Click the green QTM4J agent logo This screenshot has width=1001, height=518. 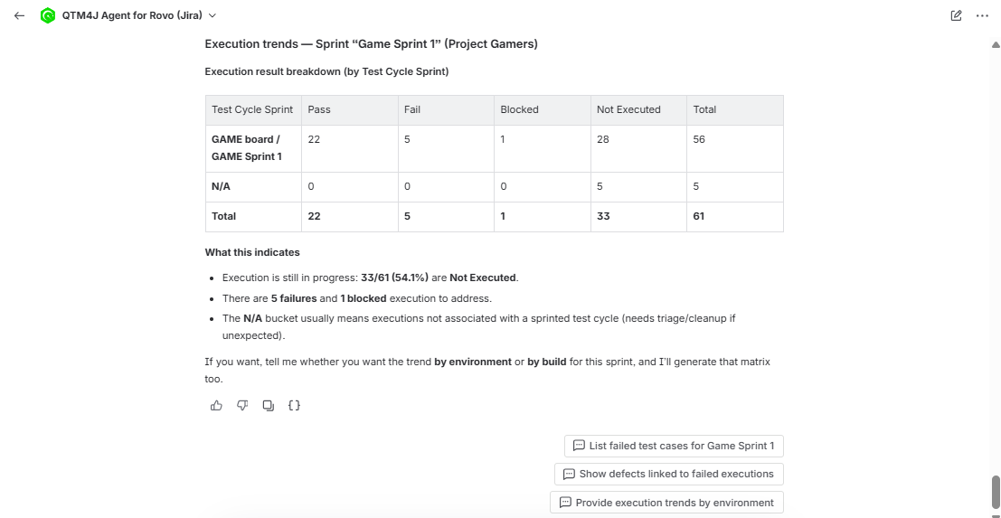click(x=47, y=15)
